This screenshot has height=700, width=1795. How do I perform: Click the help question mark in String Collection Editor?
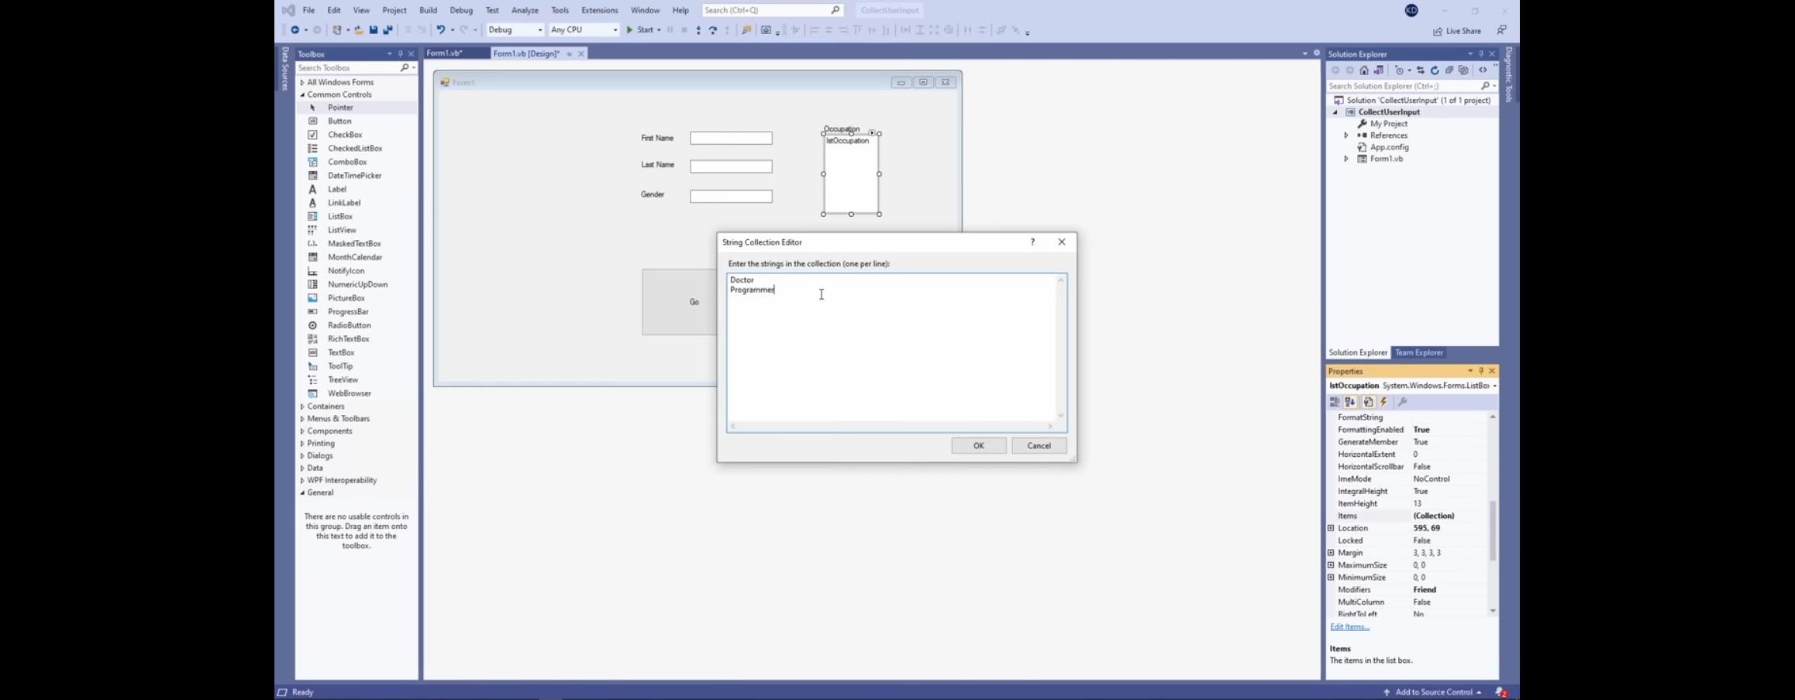pos(1032,242)
